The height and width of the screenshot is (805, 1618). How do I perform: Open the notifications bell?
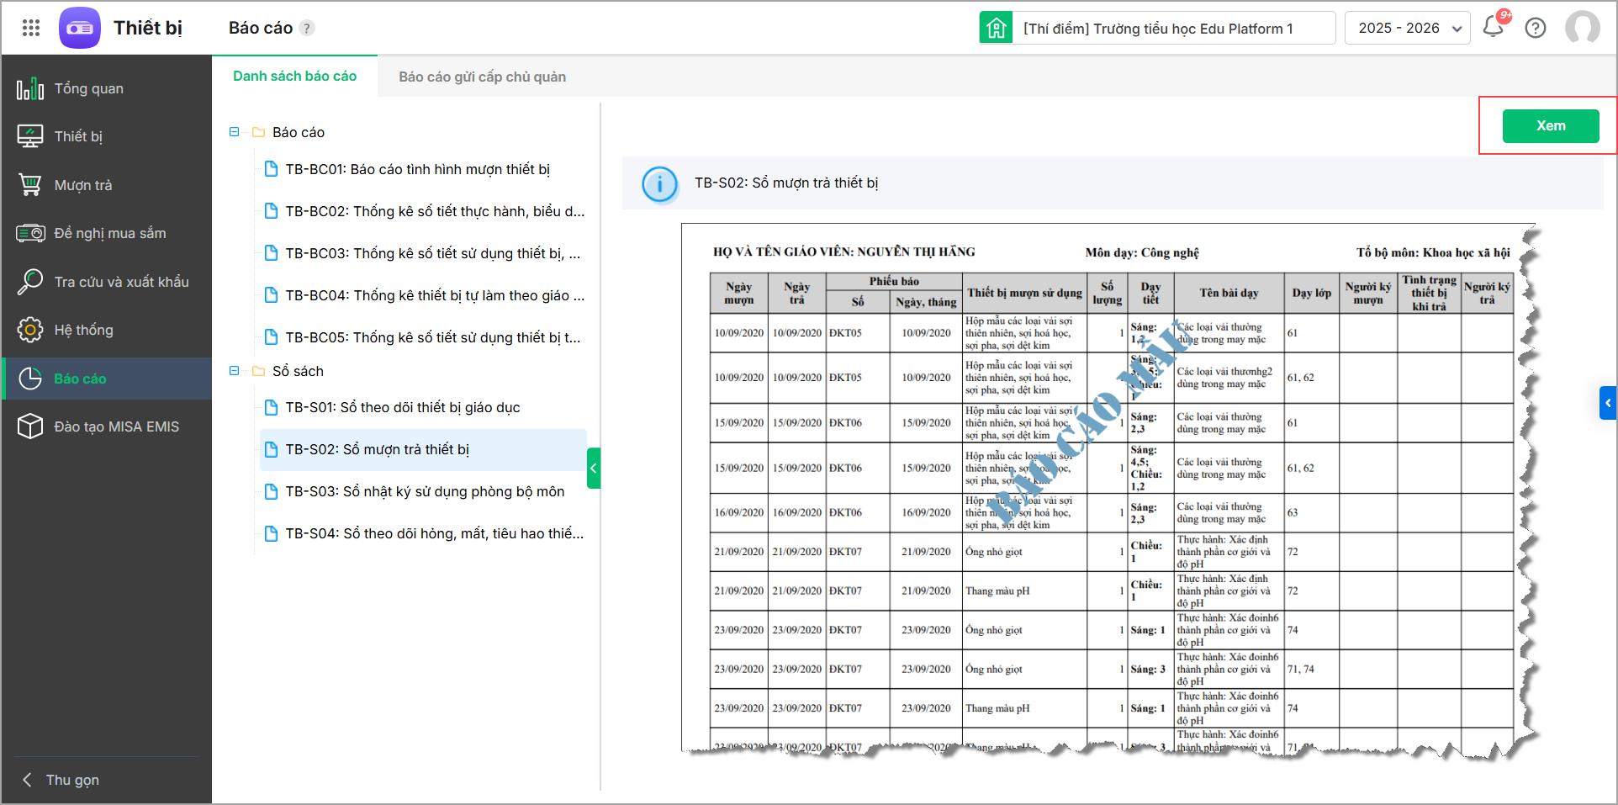coord(1494,27)
